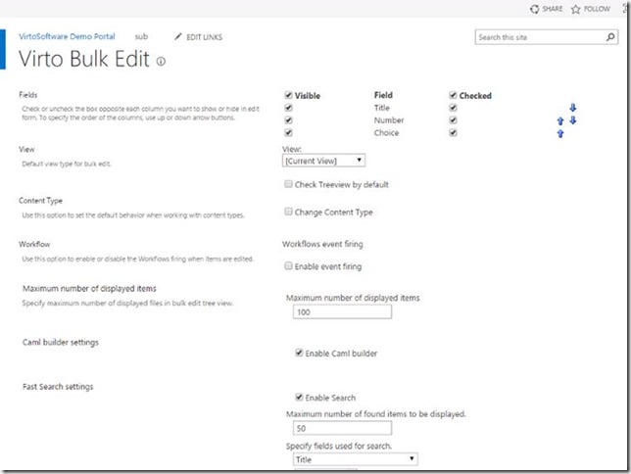Enable Check Treeview by default
631x474 pixels.
coord(288,184)
